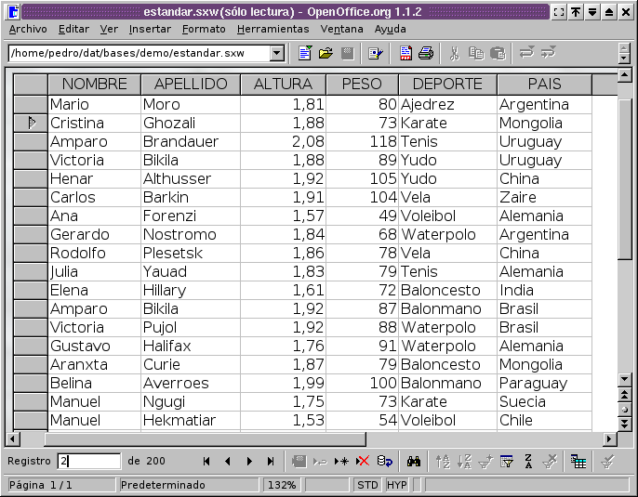The image size is (638, 497).
Task: Open the Herramientas menu
Action: [272, 29]
